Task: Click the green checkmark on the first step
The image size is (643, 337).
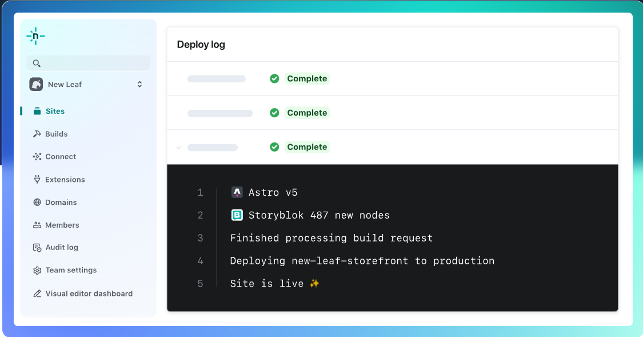Action: (274, 79)
